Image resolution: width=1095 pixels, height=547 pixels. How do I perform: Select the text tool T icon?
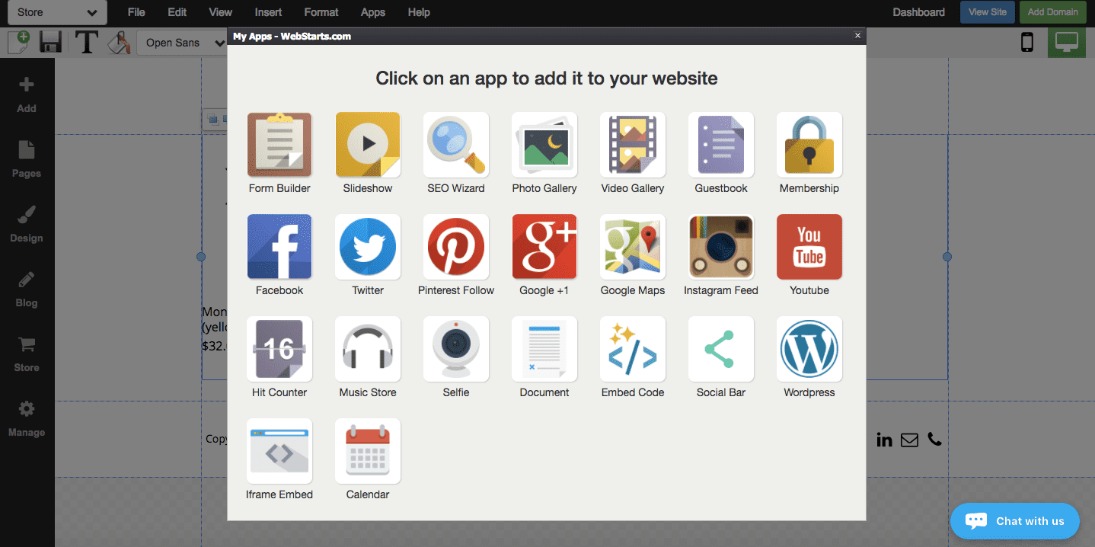click(x=86, y=43)
